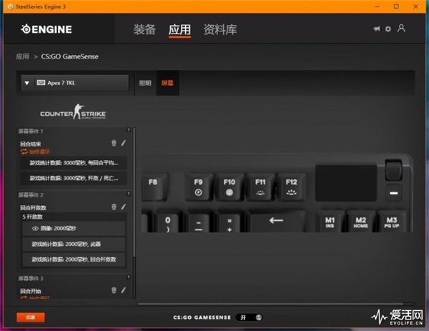Maximize the SteelSeries Engine 3 window
Viewport: 429px width, 331px height.
396,6
